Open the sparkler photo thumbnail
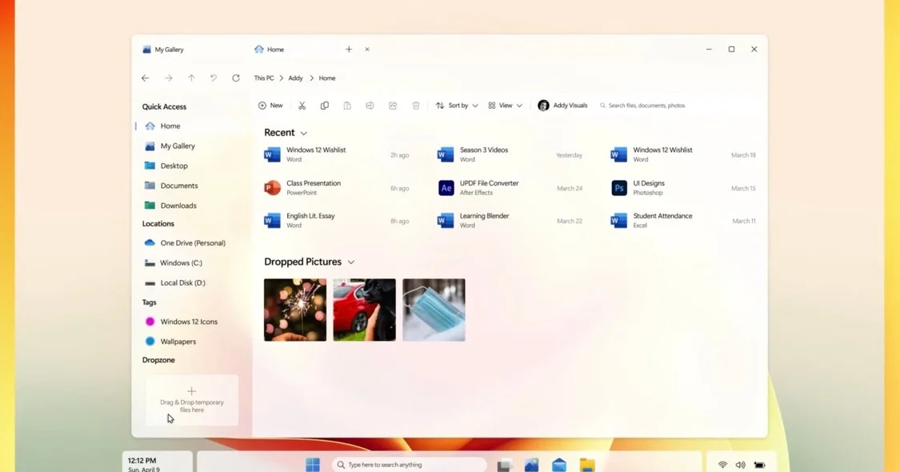 (x=295, y=310)
